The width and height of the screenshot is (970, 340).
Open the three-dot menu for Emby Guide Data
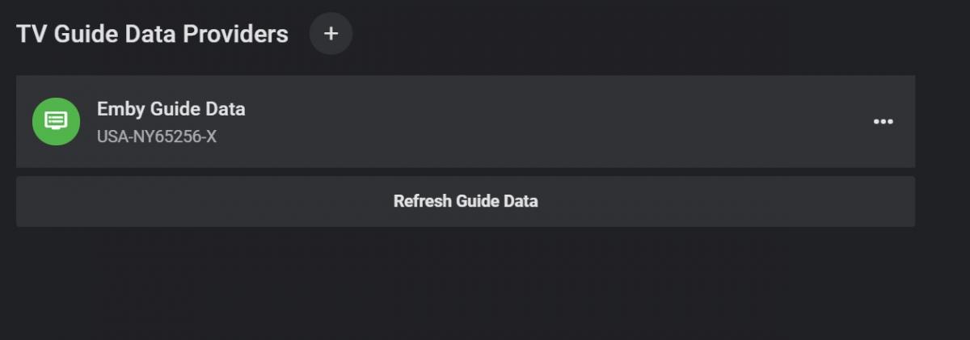883,121
